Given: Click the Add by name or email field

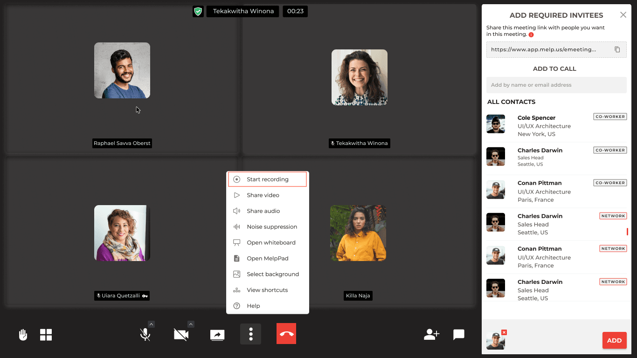Looking at the screenshot, I should pos(556,85).
